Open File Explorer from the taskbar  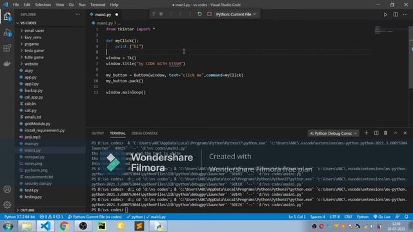click(26, 226)
